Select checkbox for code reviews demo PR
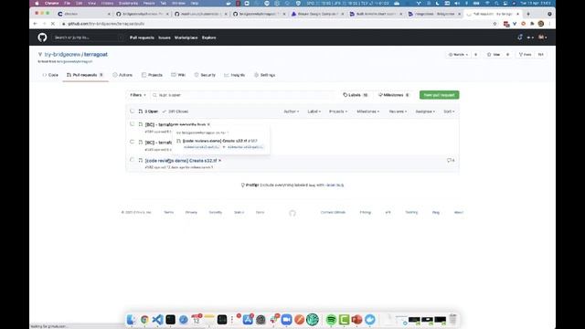 point(132,160)
